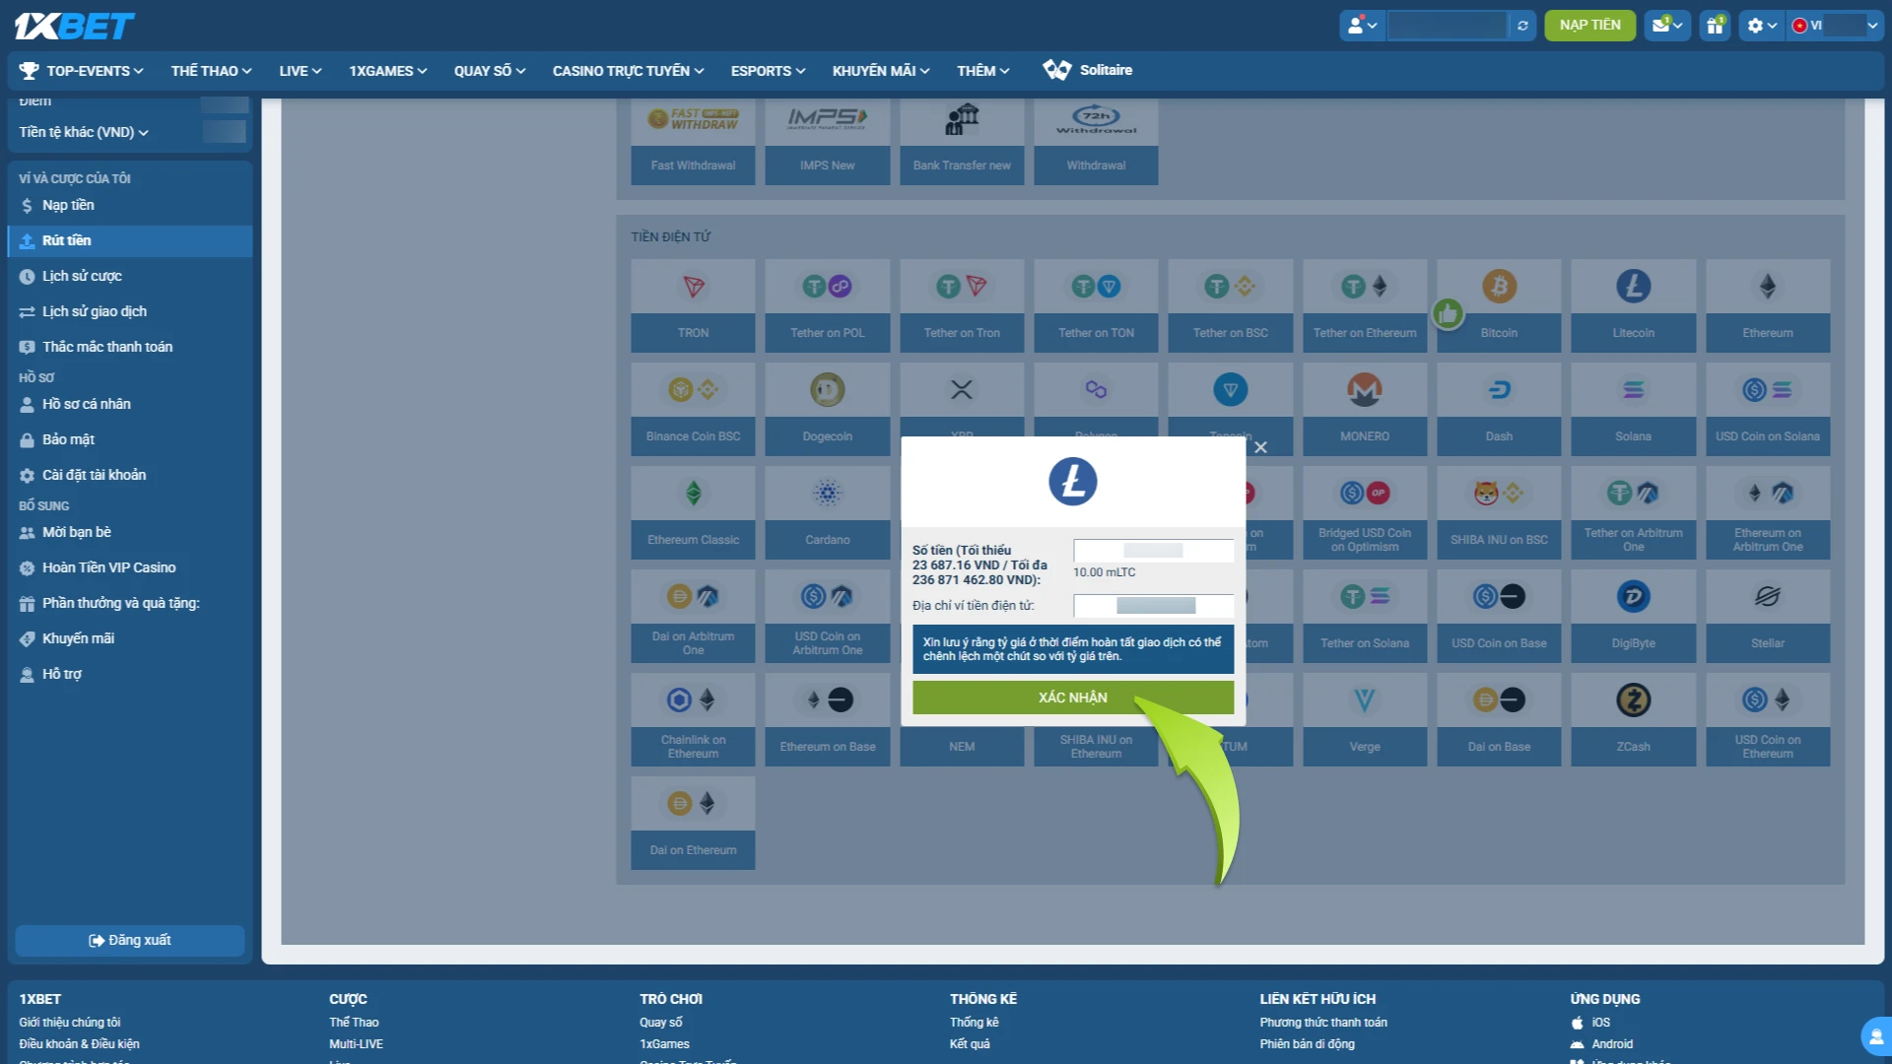Pick the Stellar payment tile
The image size is (1892, 1064).
pos(1768,616)
